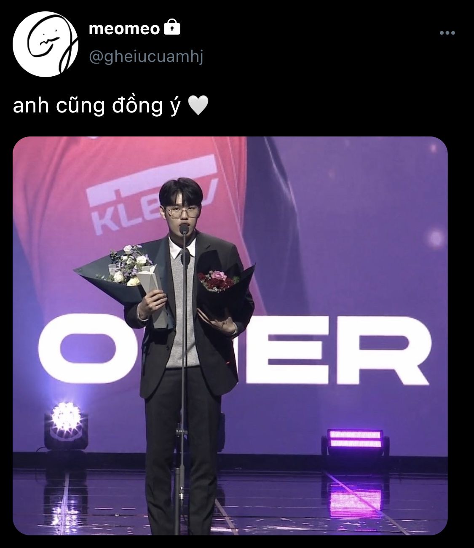This screenshot has width=474, height=548.
Task: Open the attached award ceremony photo
Action: coord(230,336)
